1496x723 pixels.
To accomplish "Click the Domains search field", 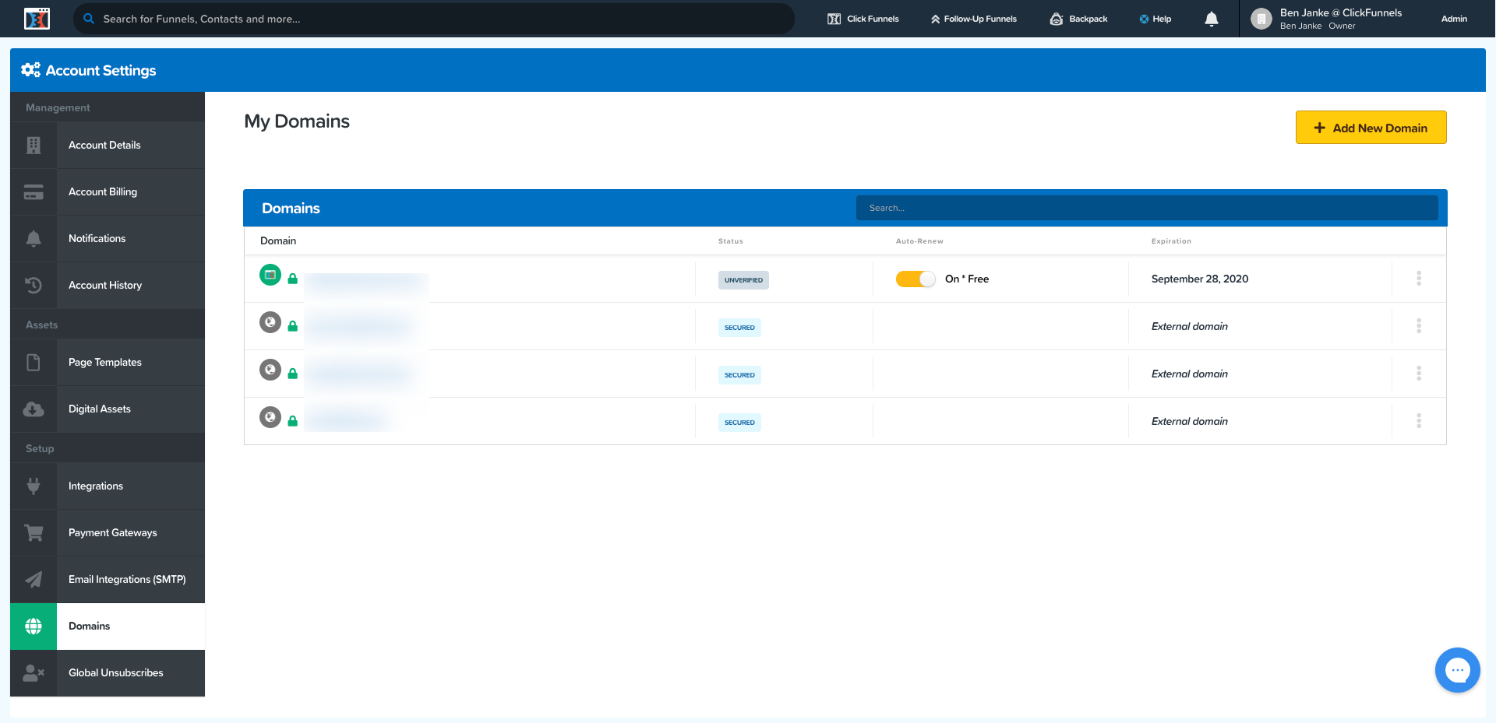I will tap(1146, 208).
